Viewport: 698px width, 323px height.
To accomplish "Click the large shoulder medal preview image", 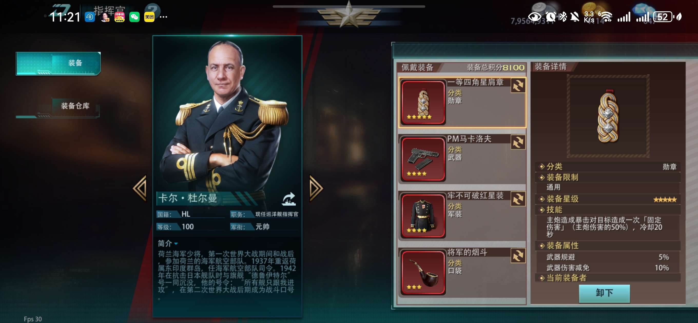I will click(x=608, y=116).
